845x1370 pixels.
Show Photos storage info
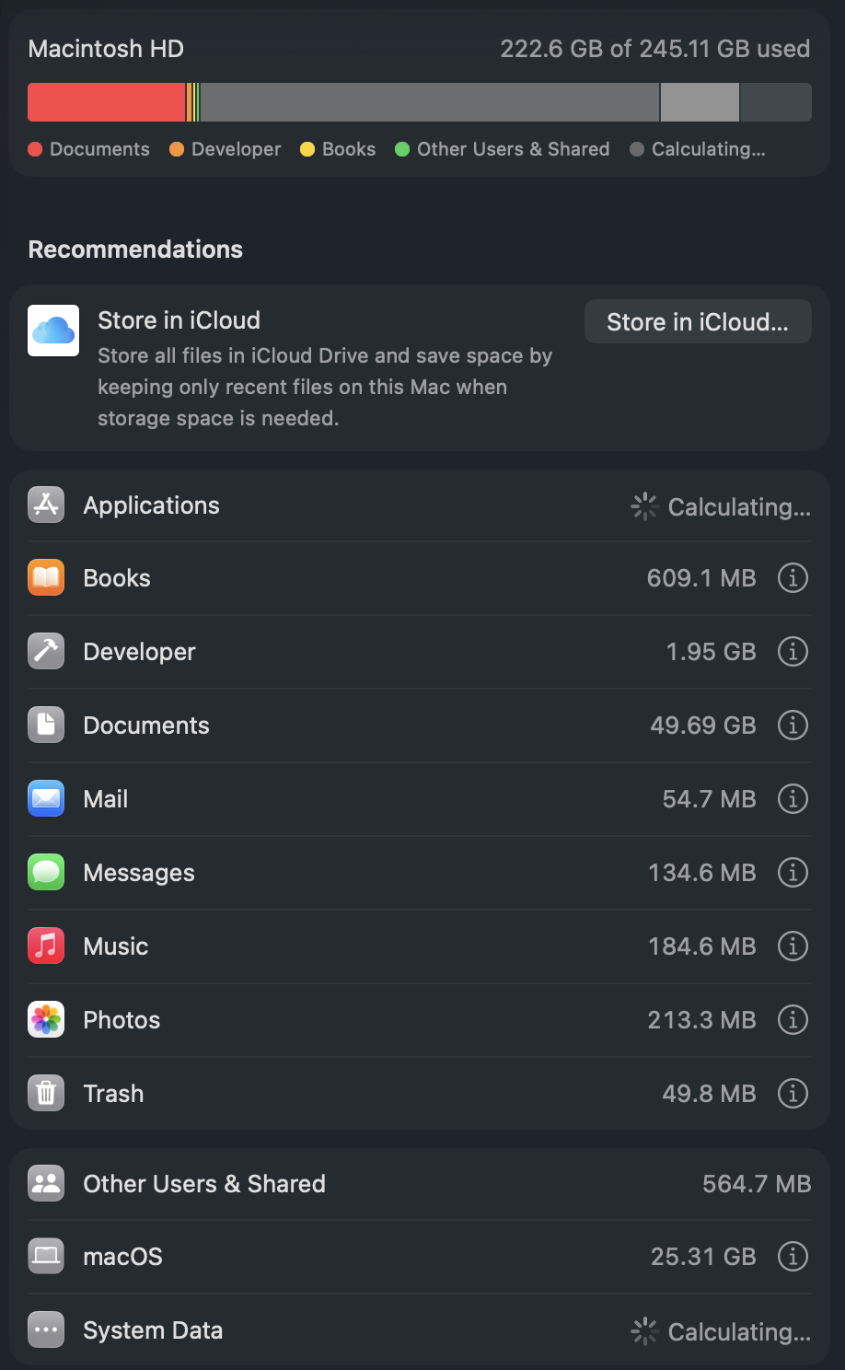point(793,1020)
